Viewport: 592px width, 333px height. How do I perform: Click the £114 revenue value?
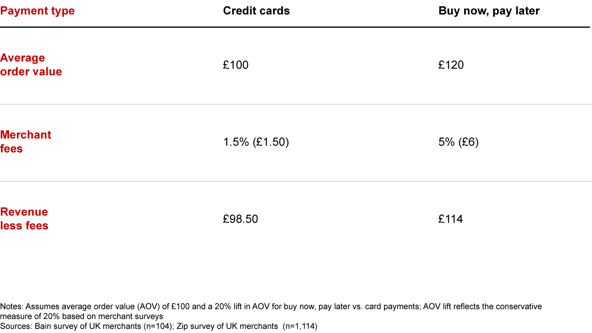coord(451,219)
